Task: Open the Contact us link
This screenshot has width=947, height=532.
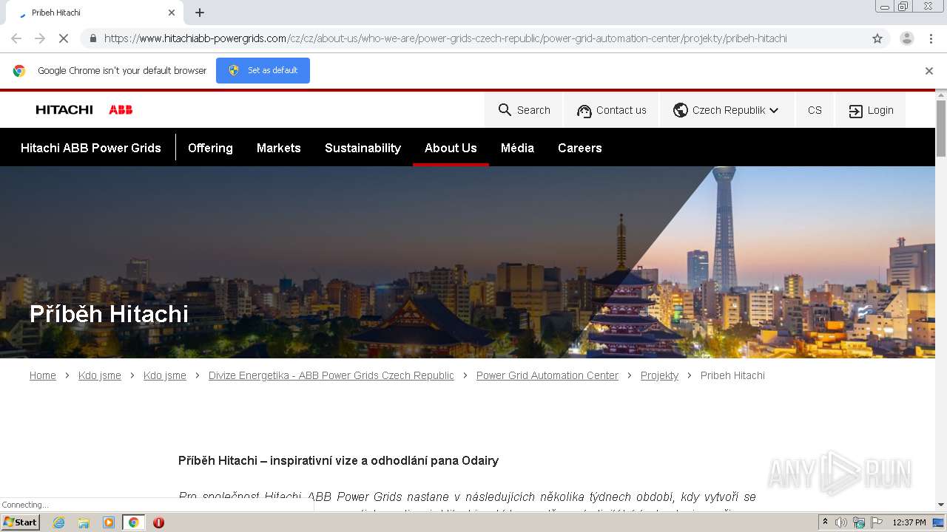Action: 611,110
